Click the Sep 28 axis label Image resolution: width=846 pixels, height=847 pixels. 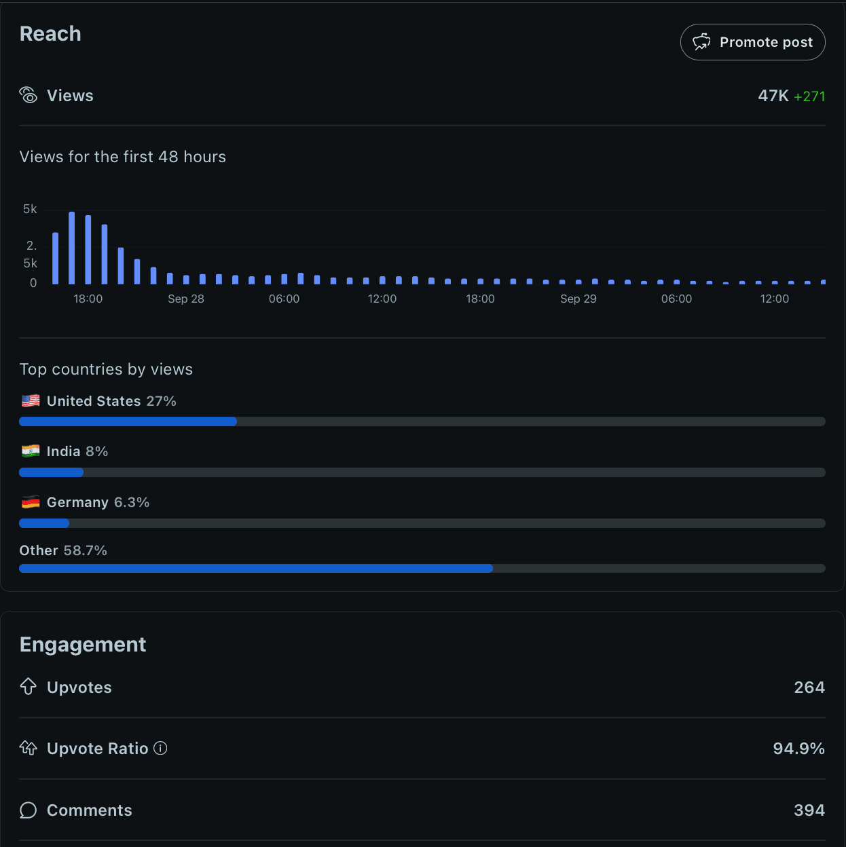186,299
